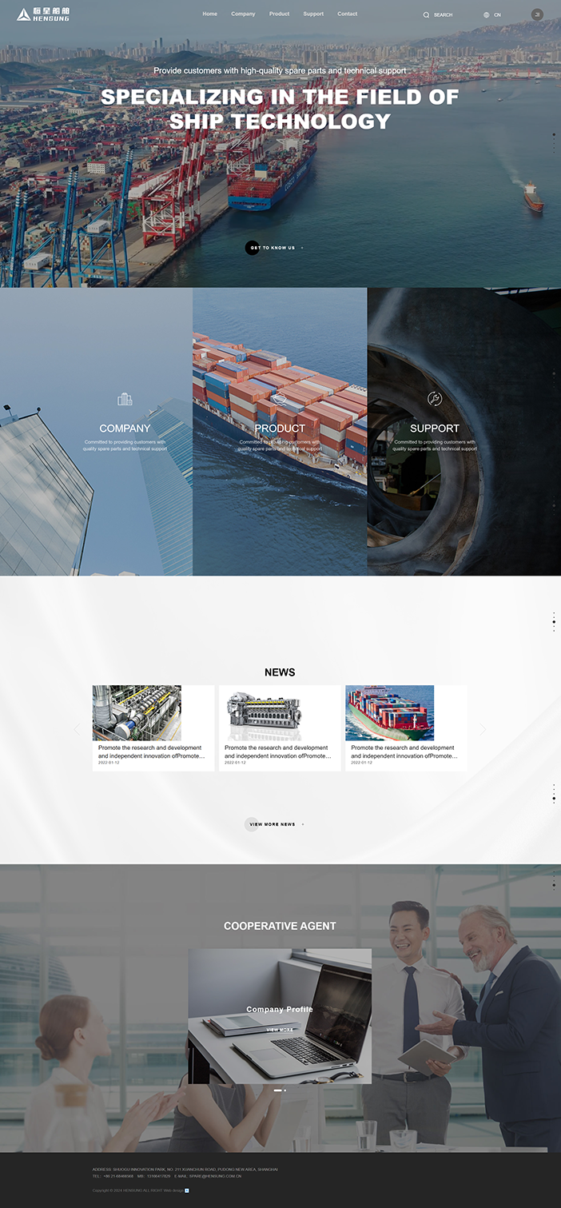Click the Support wrench icon
The height and width of the screenshot is (1208, 561).
434,399
